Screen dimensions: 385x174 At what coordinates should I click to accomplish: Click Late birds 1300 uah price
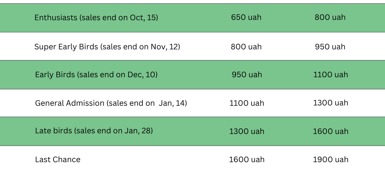point(247,131)
